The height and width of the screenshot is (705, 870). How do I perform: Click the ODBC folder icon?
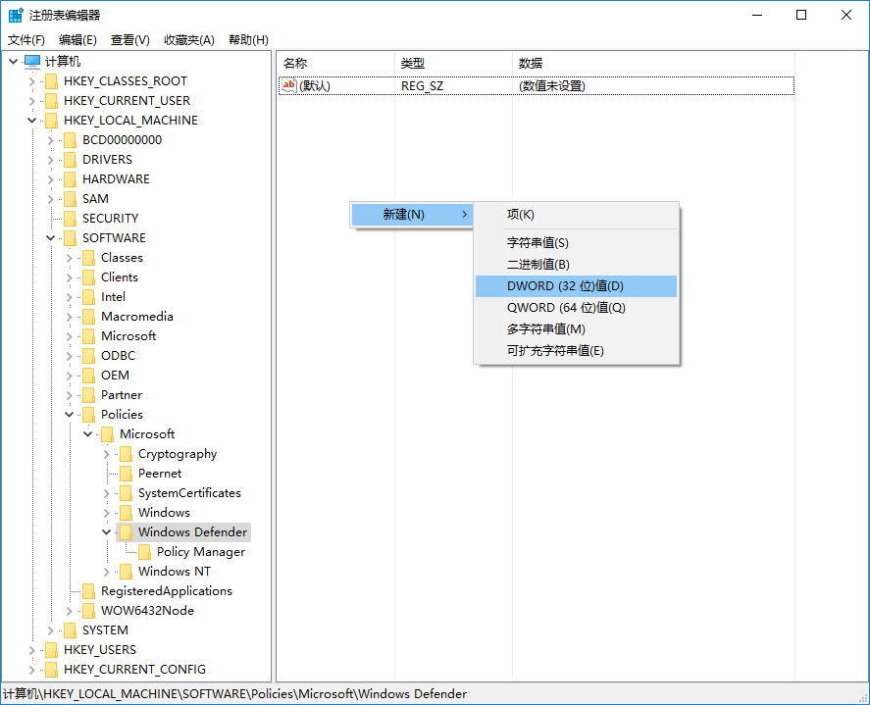coord(89,356)
